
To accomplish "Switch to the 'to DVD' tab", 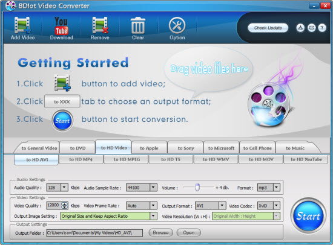I will [x=77, y=148].
